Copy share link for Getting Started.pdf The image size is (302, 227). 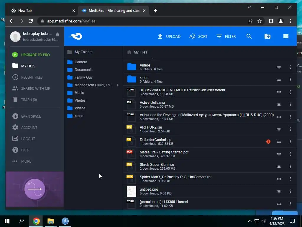click(x=279, y=154)
